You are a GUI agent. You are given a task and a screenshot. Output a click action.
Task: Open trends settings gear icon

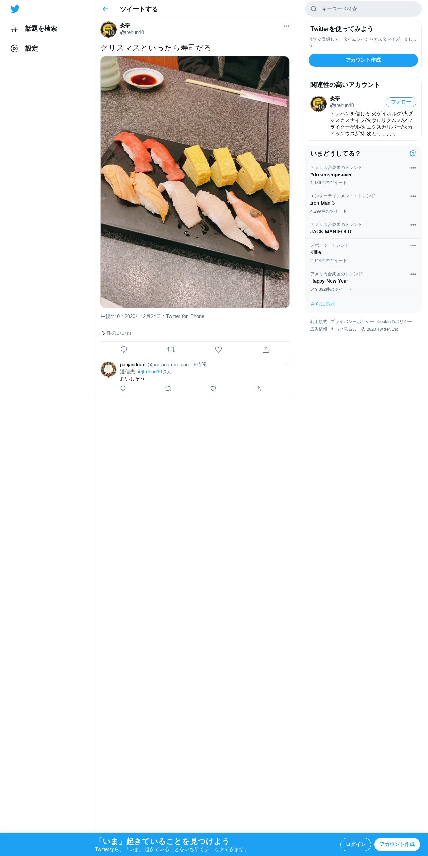413,153
